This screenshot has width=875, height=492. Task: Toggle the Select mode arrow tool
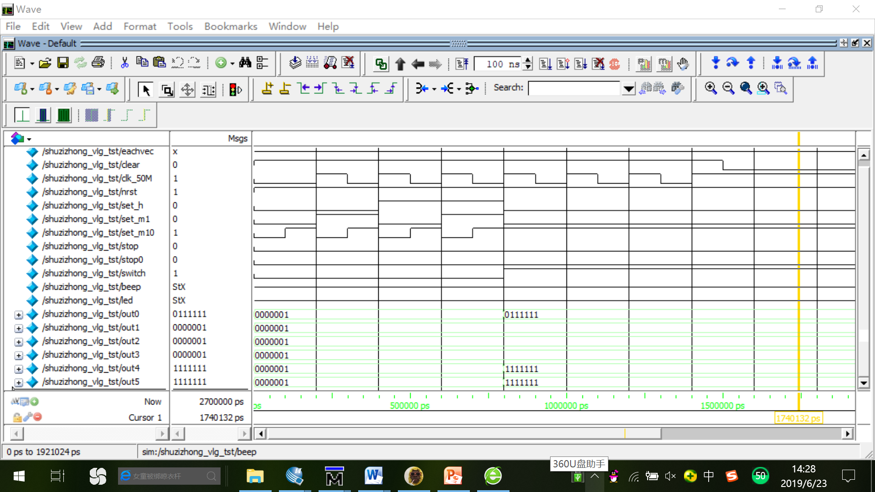[146, 90]
